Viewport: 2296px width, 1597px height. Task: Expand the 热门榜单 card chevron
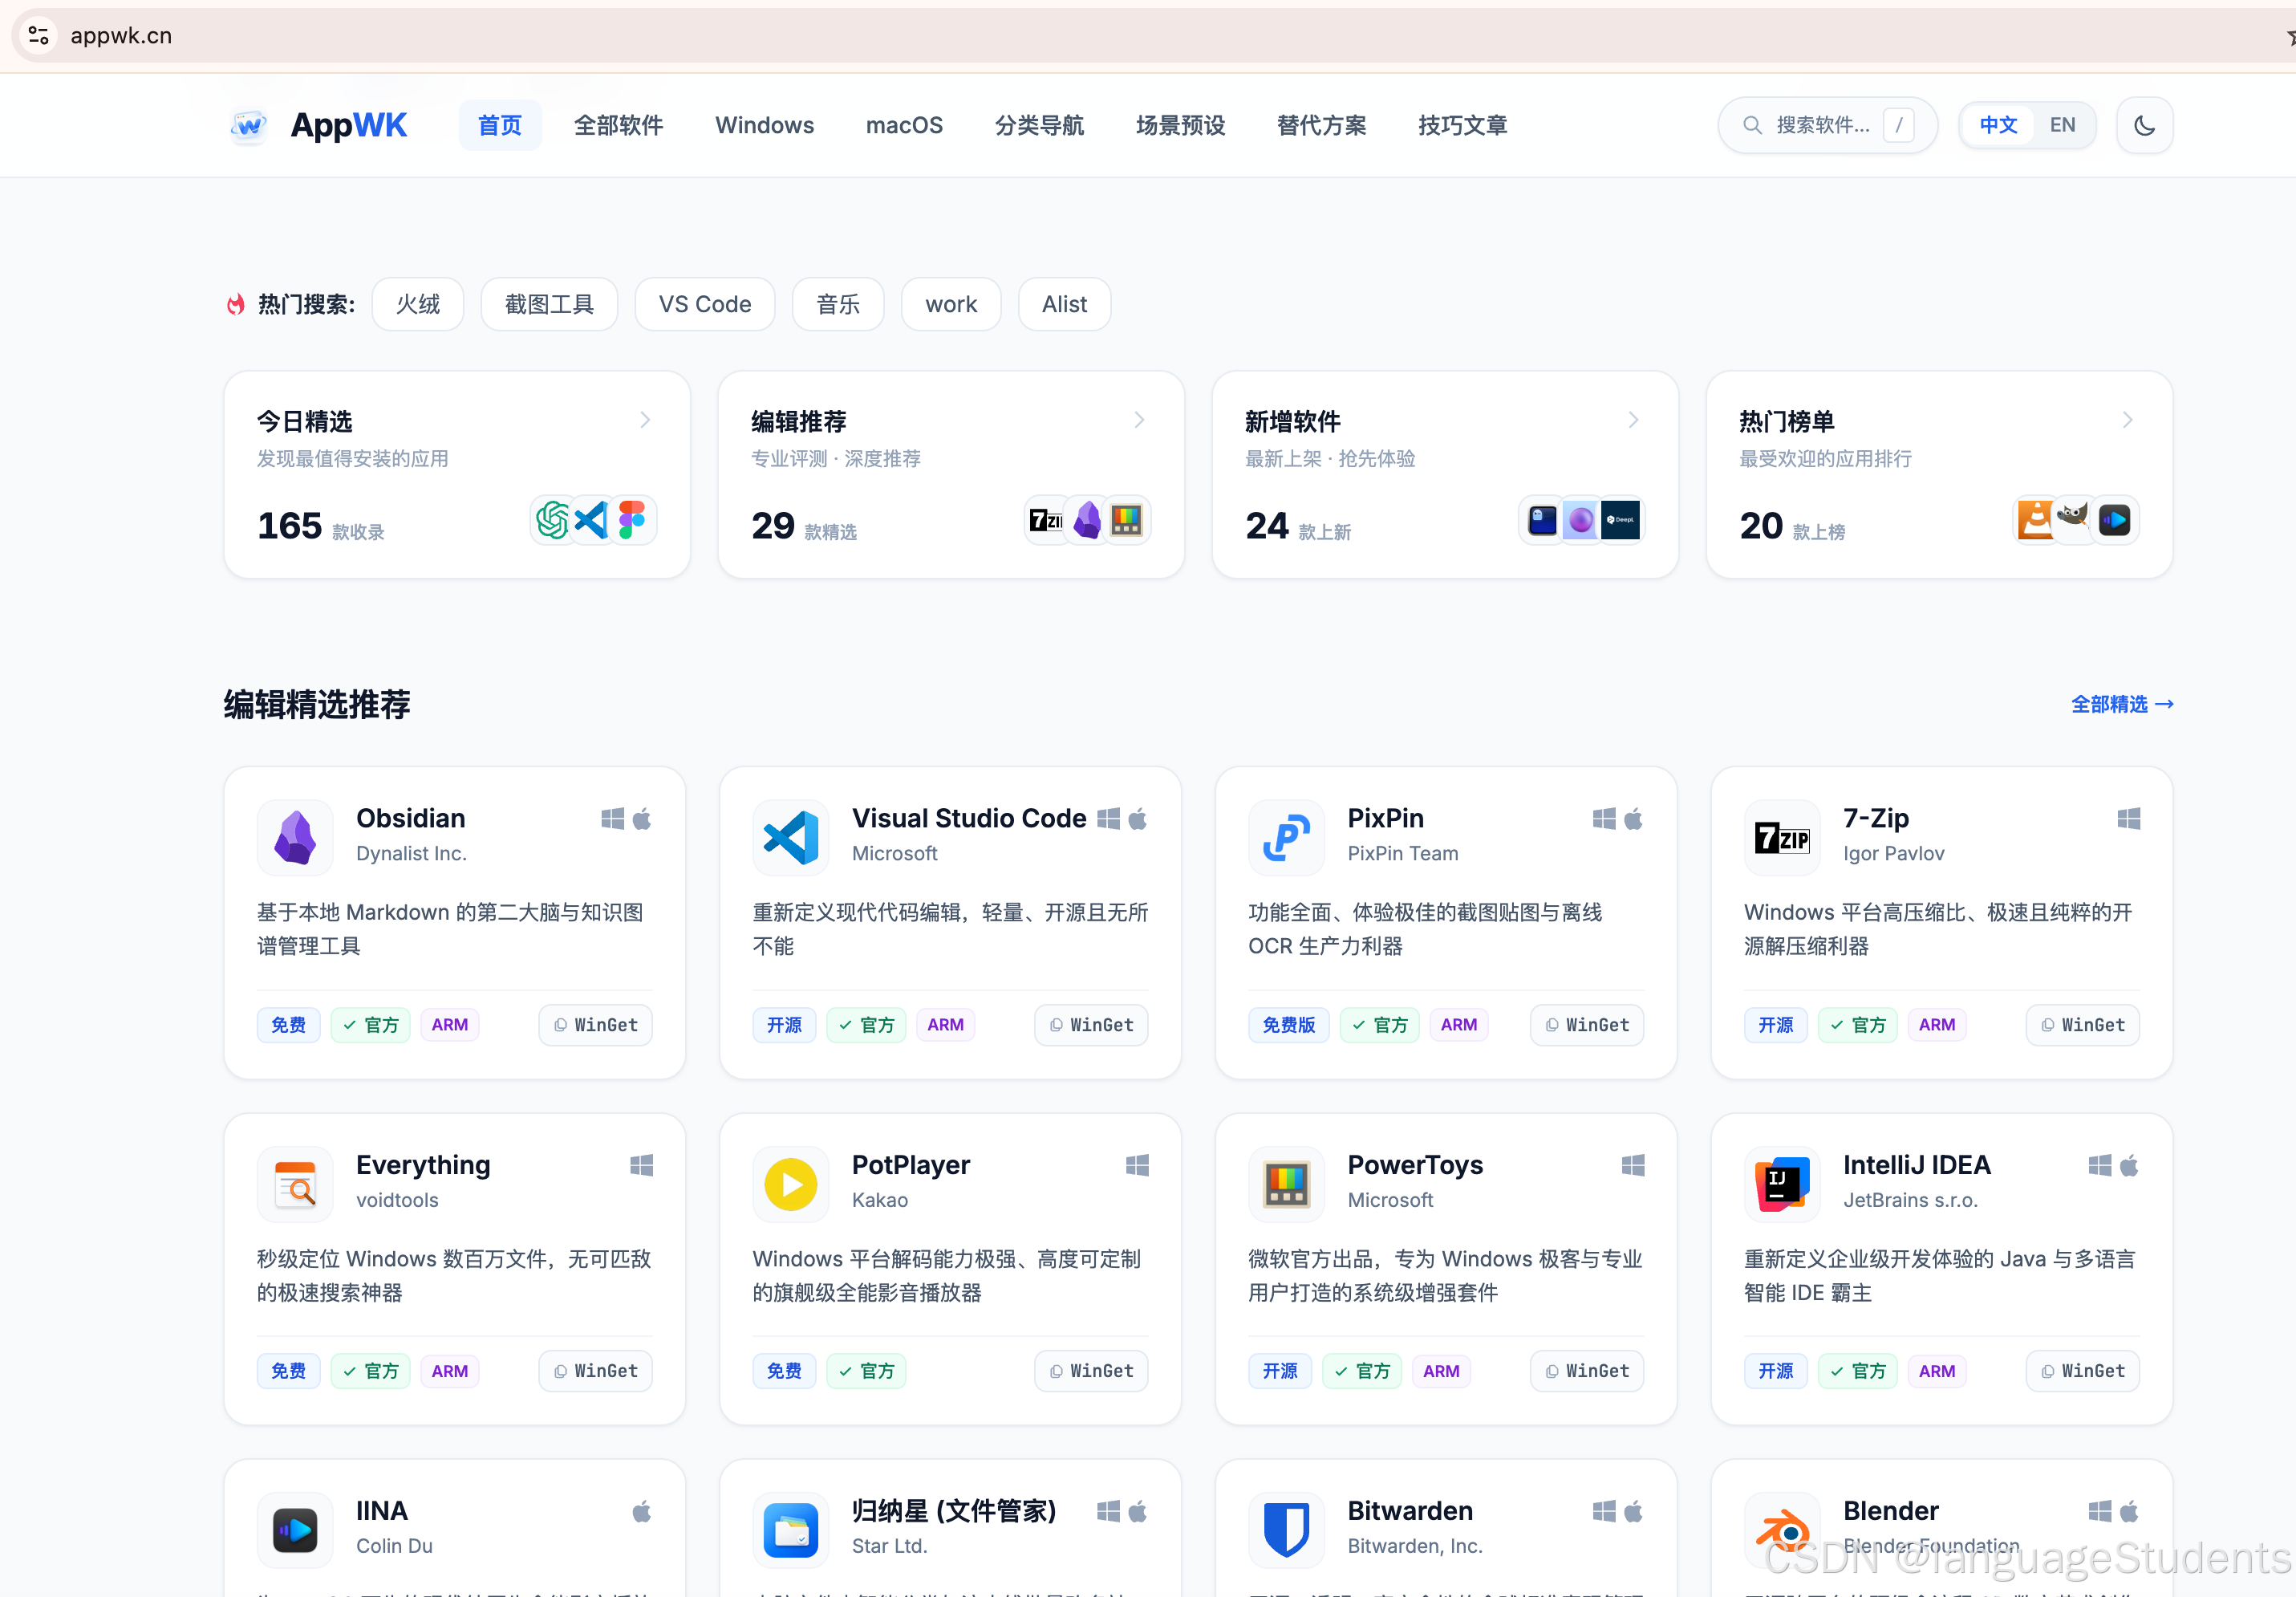(x=2127, y=421)
